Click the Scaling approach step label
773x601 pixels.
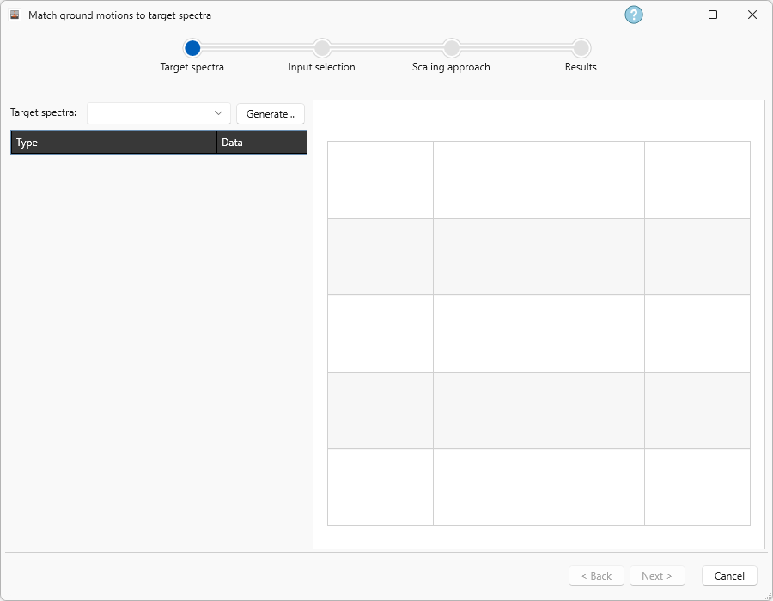pos(451,67)
